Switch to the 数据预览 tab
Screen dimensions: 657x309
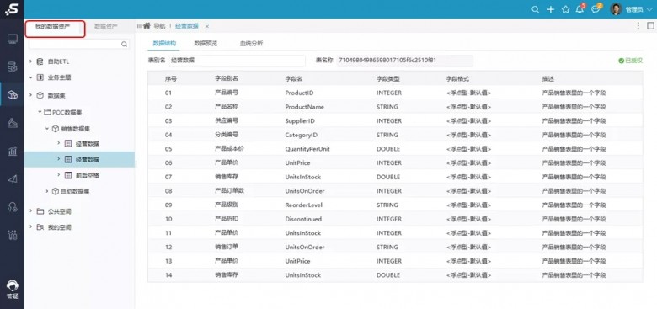tap(206, 43)
